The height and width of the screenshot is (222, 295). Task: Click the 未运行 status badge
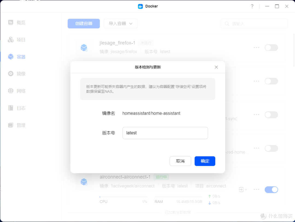point(146,43)
